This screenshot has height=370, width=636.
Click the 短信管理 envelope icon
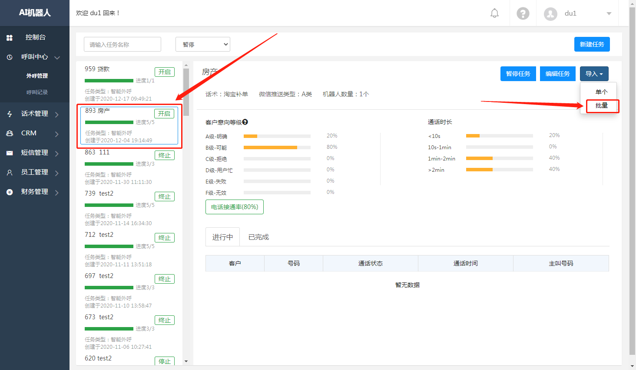(x=10, y=153)
